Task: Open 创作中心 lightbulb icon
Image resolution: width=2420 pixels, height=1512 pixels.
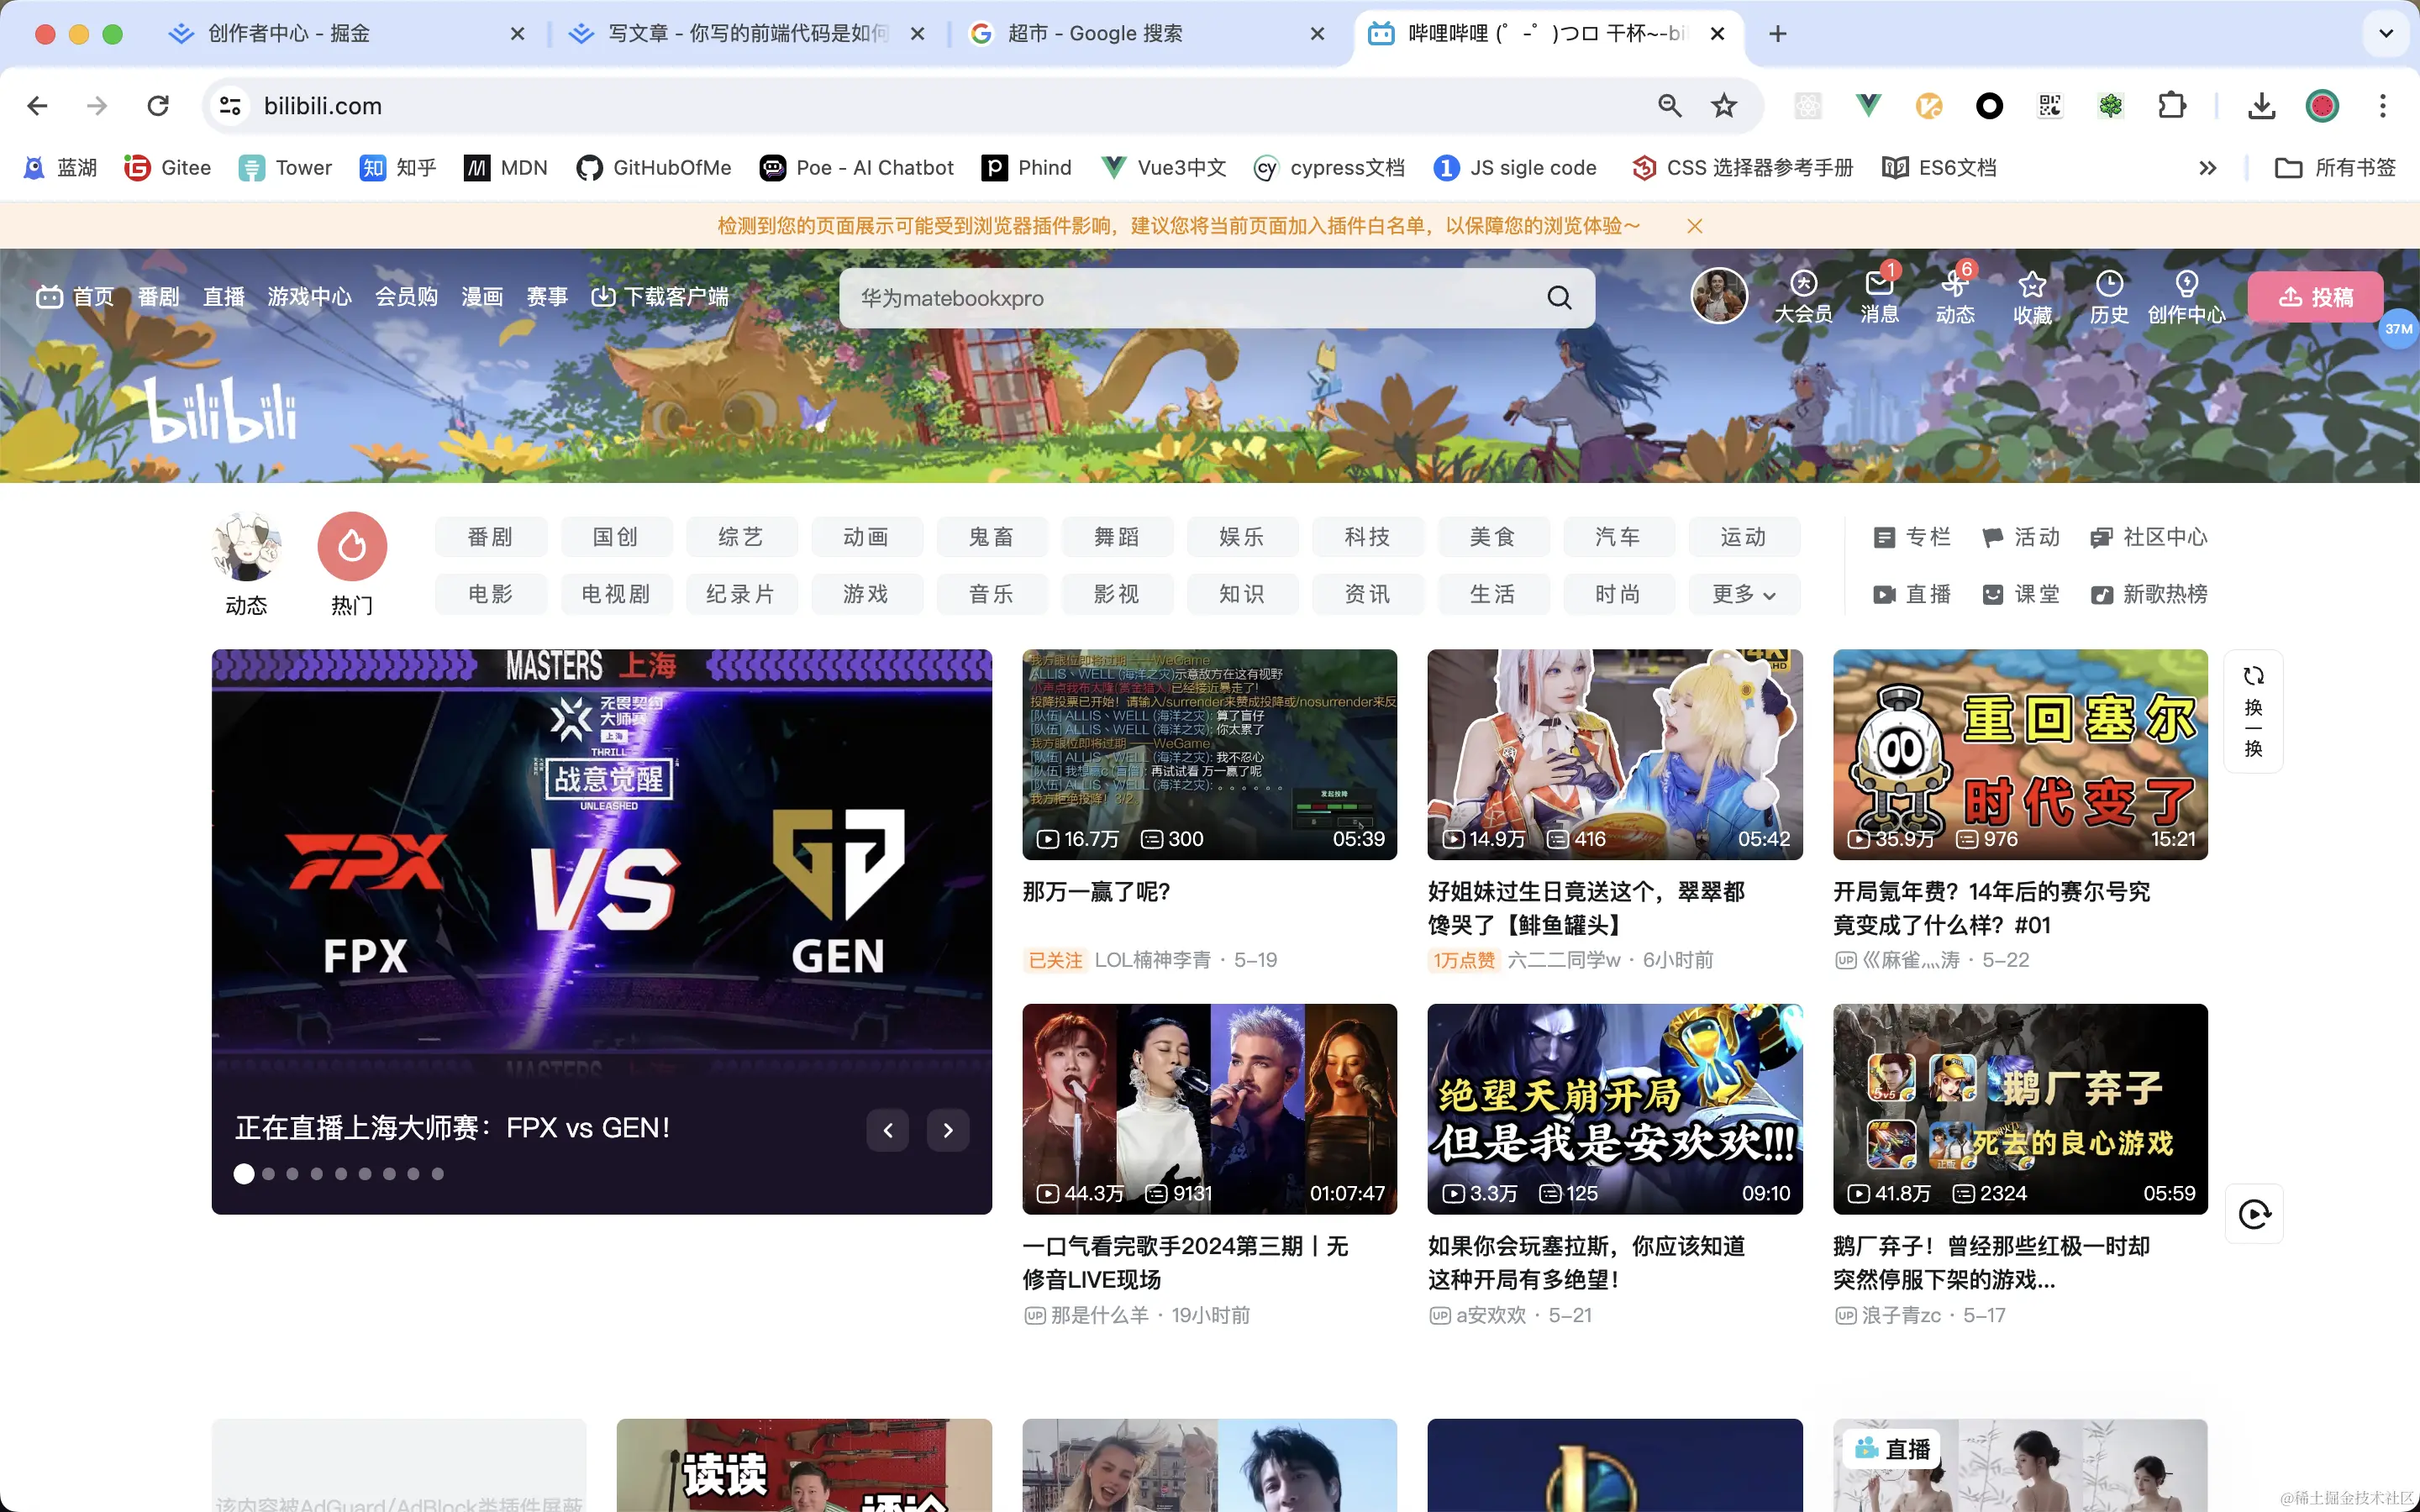Action: [2187, 298]
